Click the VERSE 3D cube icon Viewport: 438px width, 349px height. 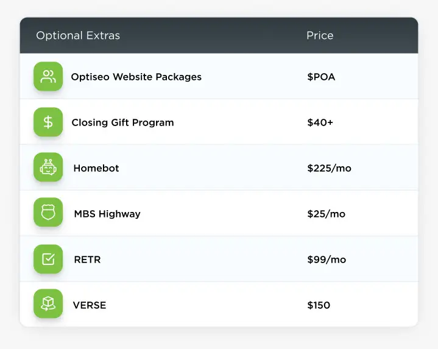point(48,305)
